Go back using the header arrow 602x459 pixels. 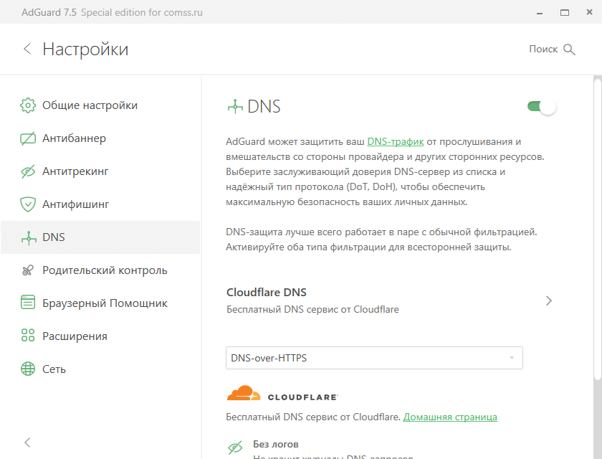click(x=27, y=49)
